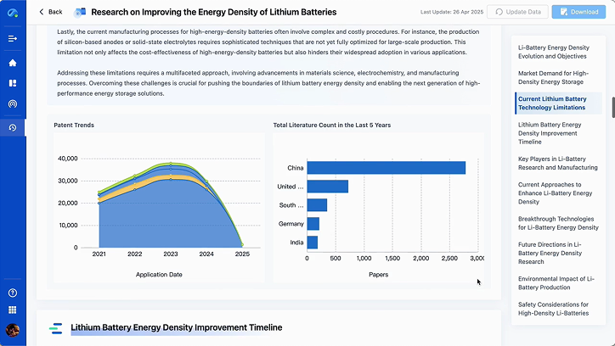Jump to Safety Considerations for High-Density Li-Batteries

(554, 309)
